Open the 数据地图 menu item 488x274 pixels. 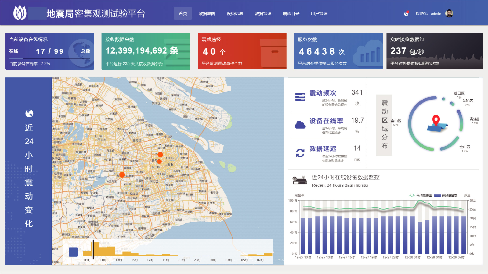pyautogui.click(x=207, y=14)
